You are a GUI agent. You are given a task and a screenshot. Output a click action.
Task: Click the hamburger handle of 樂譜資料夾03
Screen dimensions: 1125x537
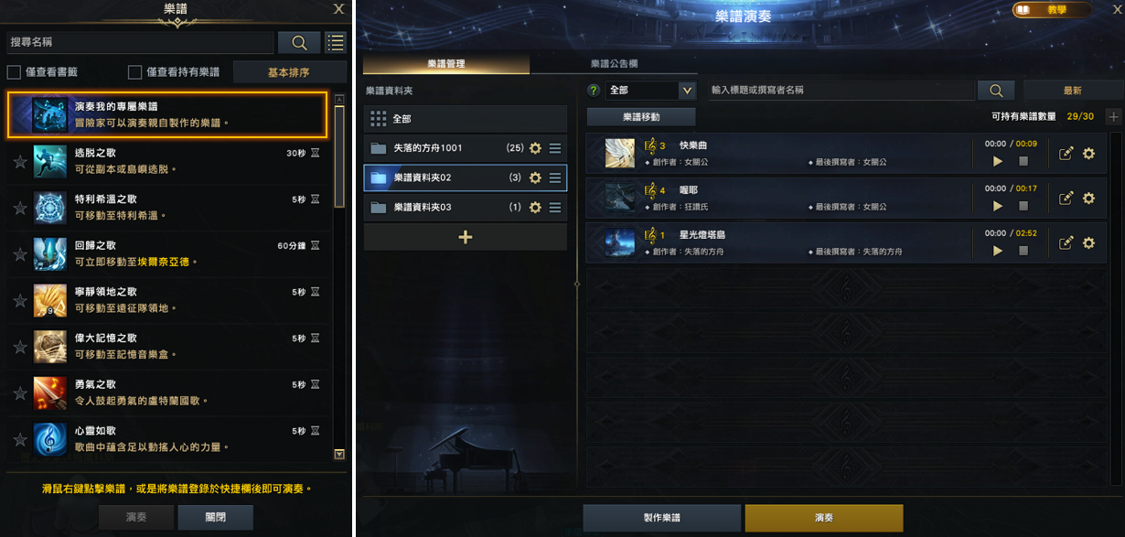(555, 208)
